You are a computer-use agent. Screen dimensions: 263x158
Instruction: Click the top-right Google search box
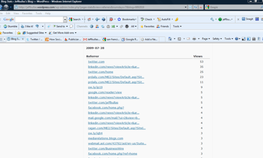click(235, 7)
